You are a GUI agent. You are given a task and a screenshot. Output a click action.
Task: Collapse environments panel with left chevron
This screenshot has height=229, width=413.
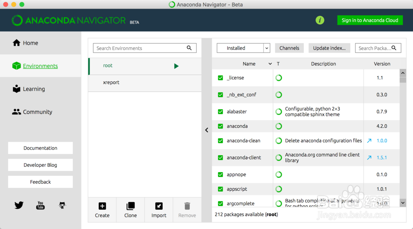click(x=207, y=130)
